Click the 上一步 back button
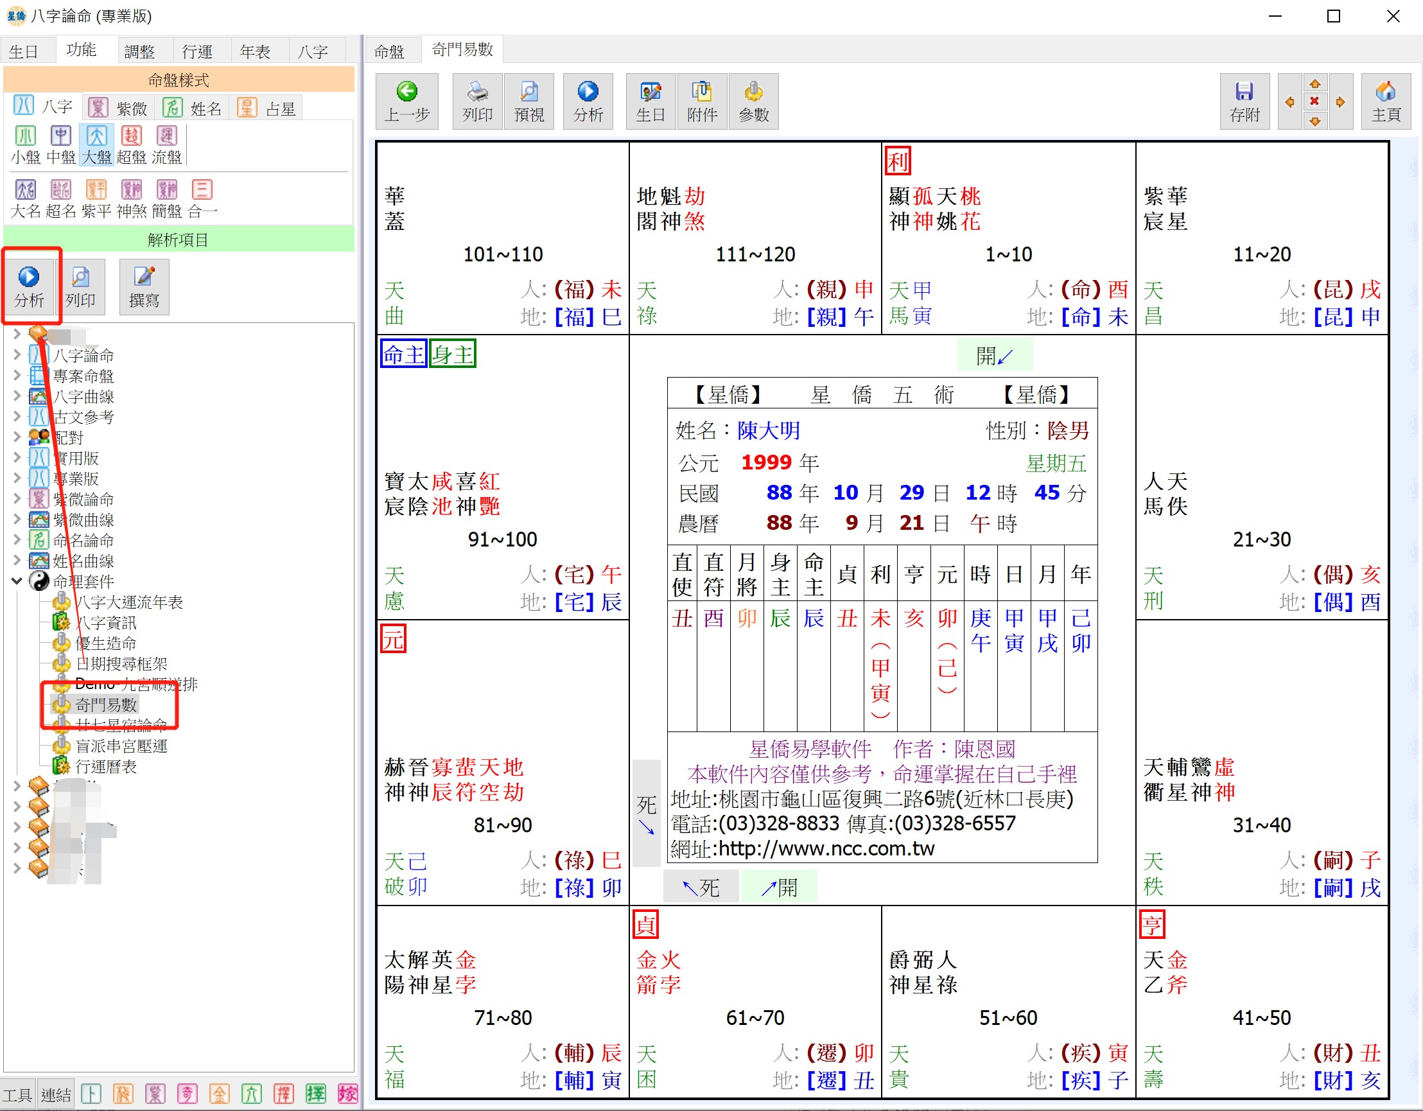The height and width of the screenshot is (1111, 1423). pos(406,101)
